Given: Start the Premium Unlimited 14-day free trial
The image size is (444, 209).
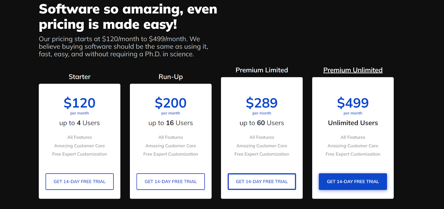Looking at the screenshot, I should [353, 182].
